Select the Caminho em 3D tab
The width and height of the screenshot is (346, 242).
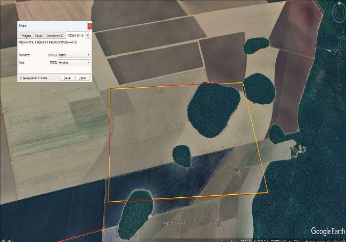[x=54, y=35]
